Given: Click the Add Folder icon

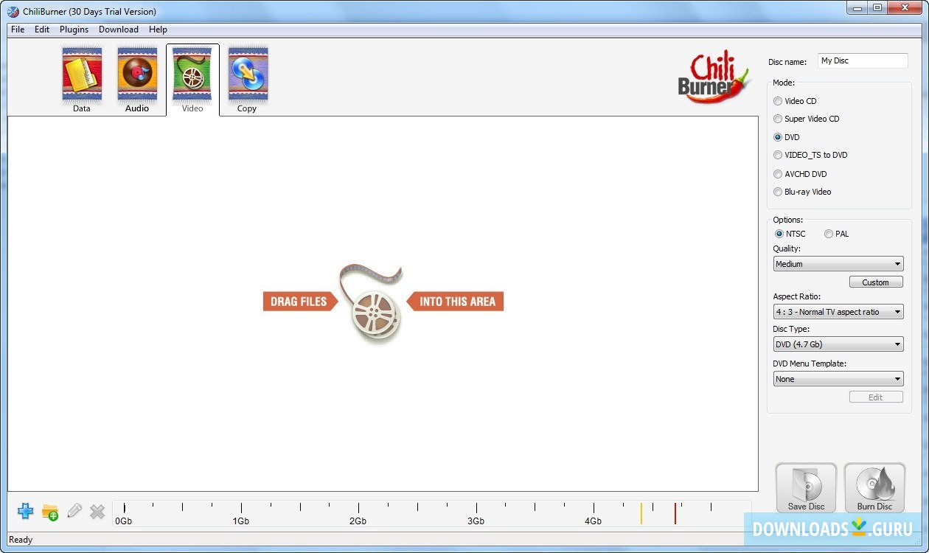Looking at the screenshot, I should pyautogui.click(x=50, y=512).
